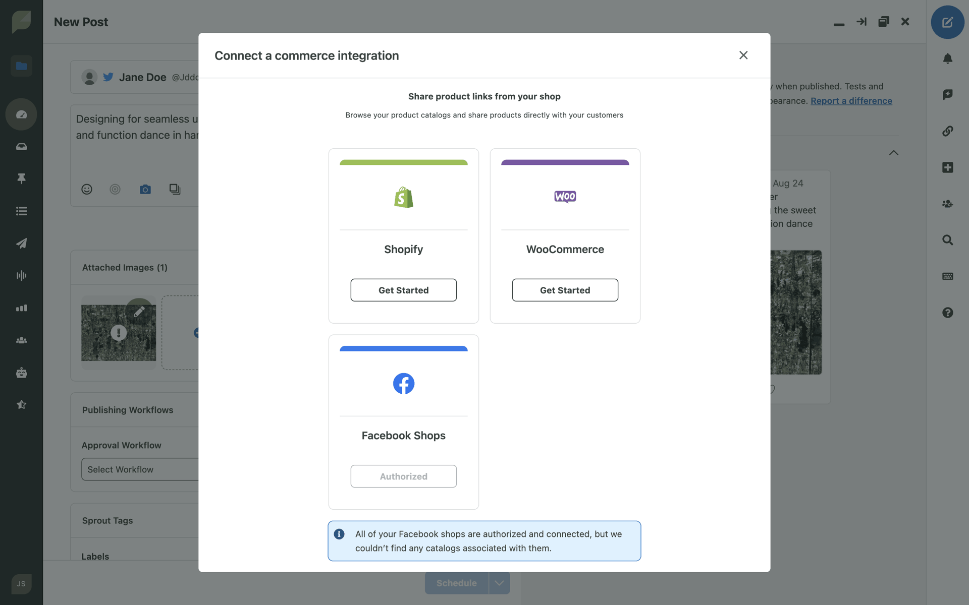Click the add user icon in right sidebar
Screen dimensions: 969x605
947,204
